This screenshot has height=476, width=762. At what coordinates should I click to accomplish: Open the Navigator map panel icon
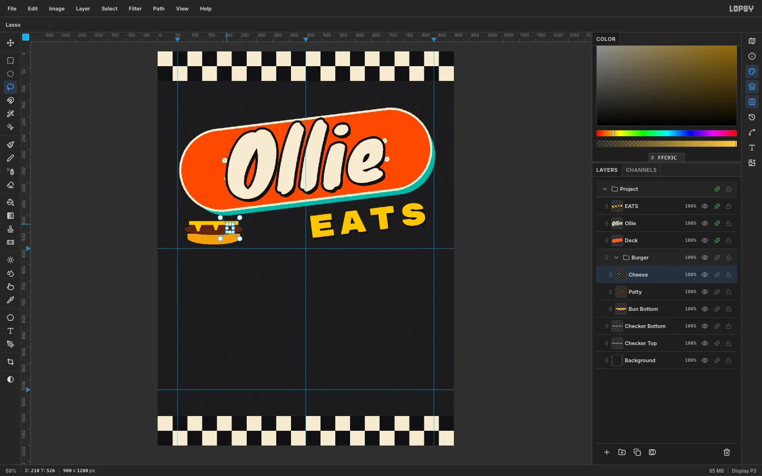(x=752, y=41)
